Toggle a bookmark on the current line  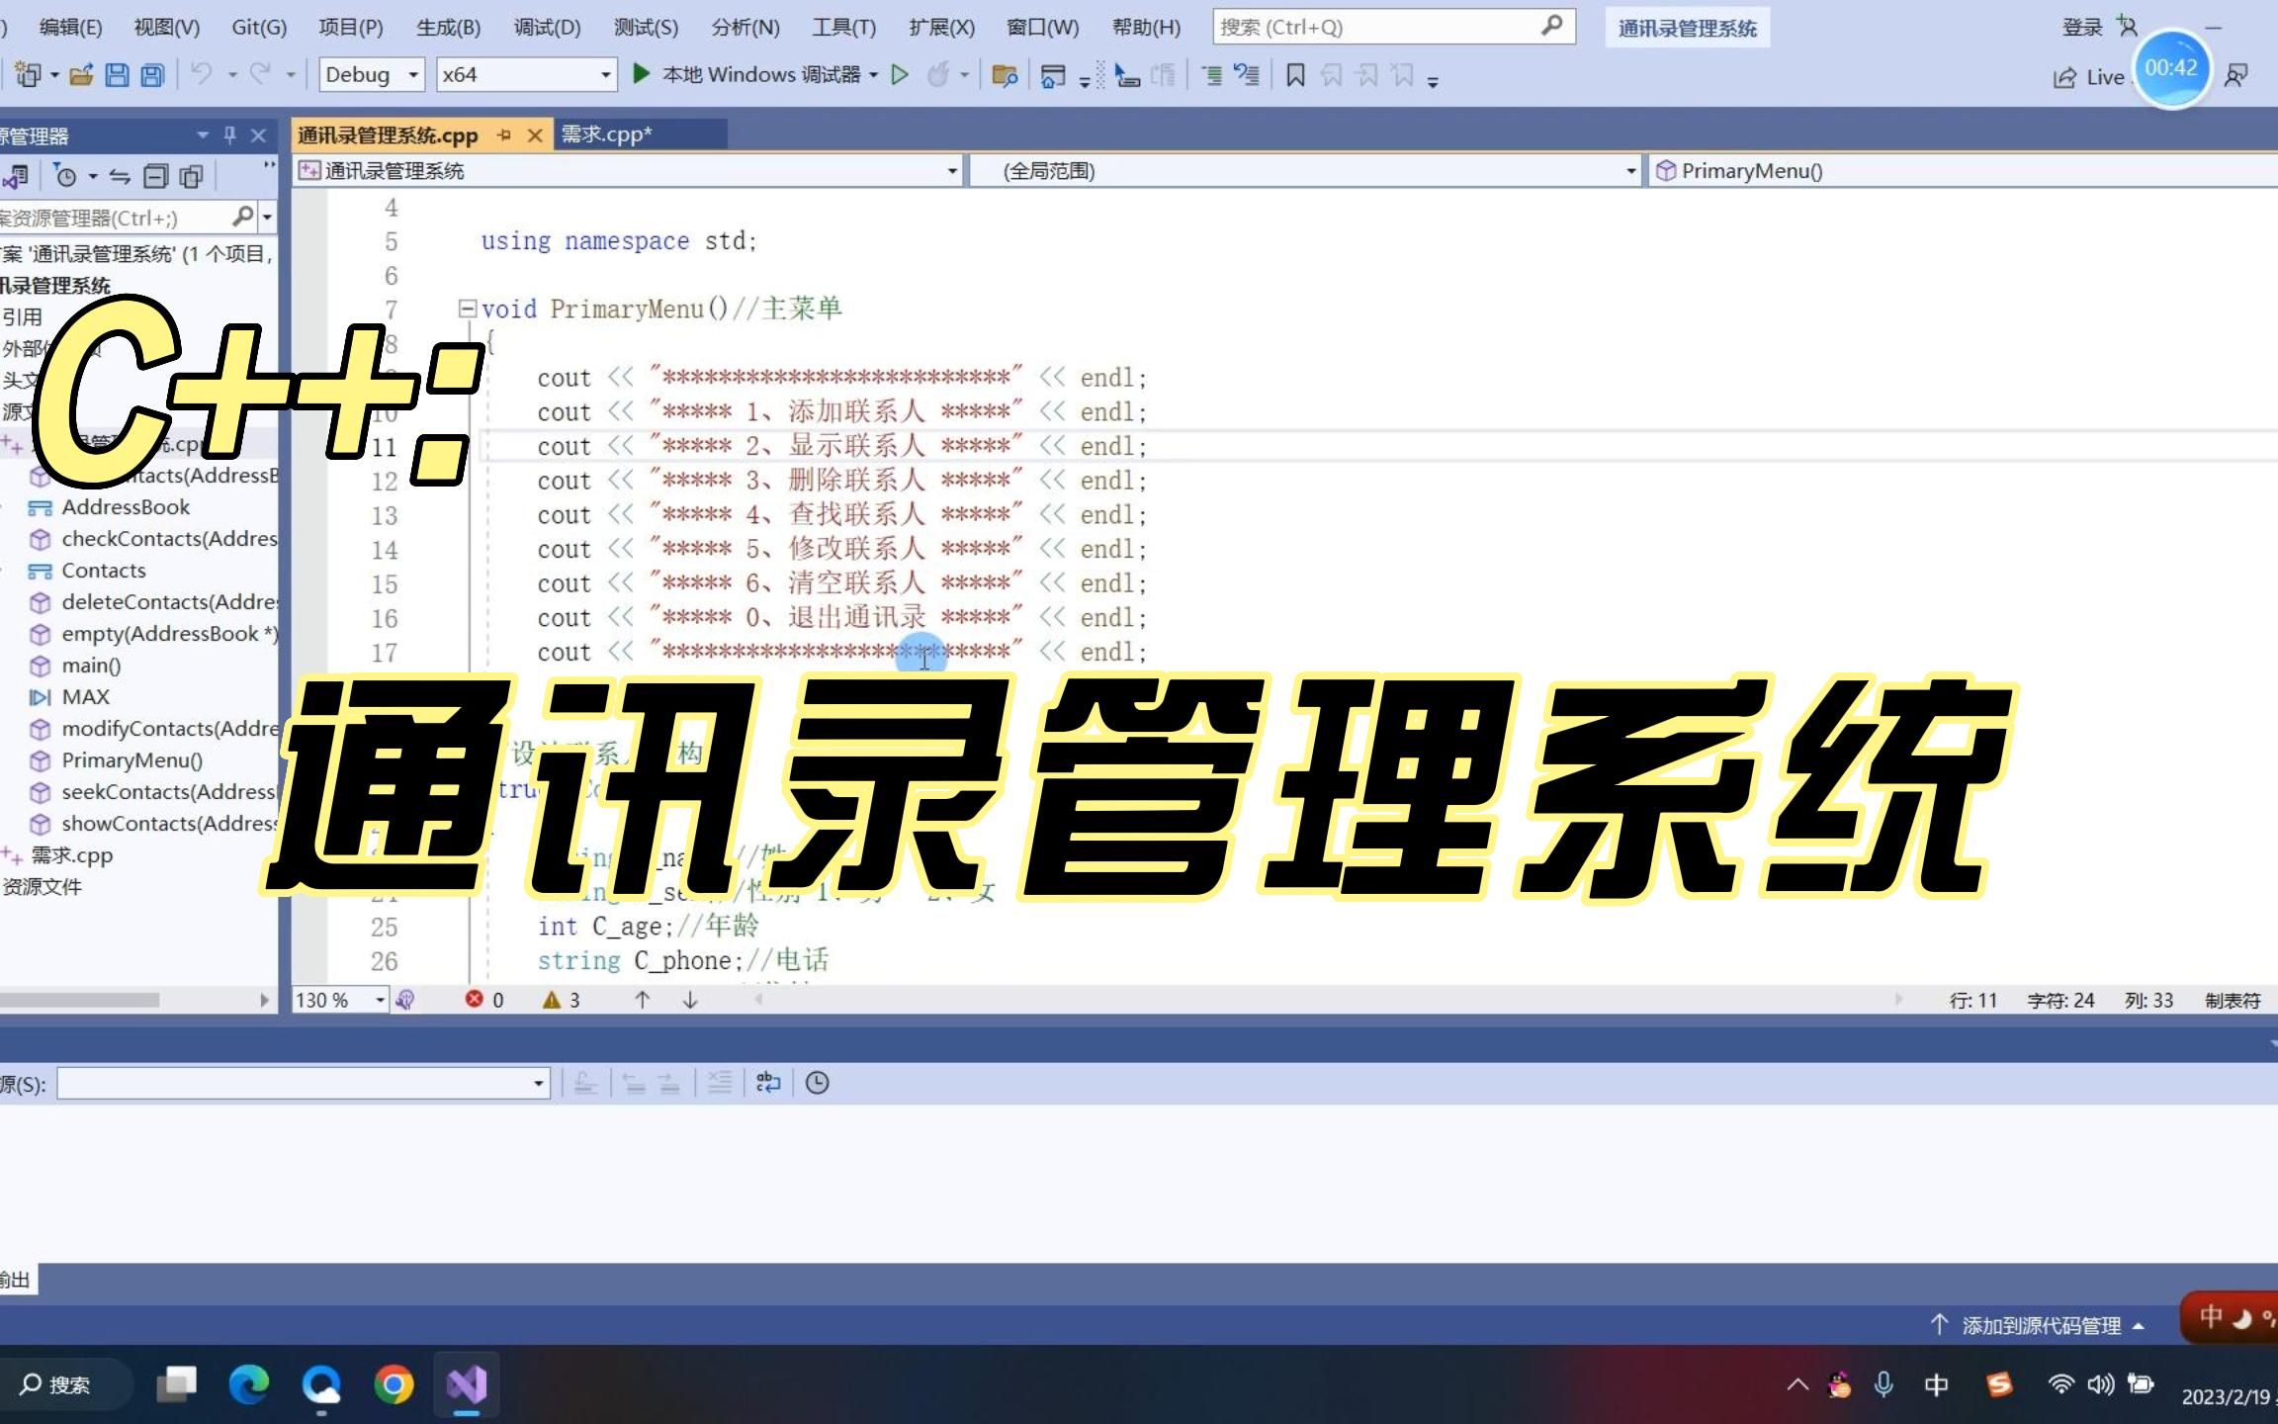coord(1295,74)
